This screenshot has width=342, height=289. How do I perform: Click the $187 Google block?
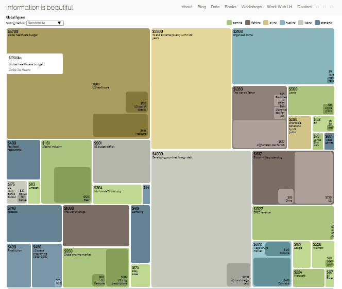click(x=302, y=255)
